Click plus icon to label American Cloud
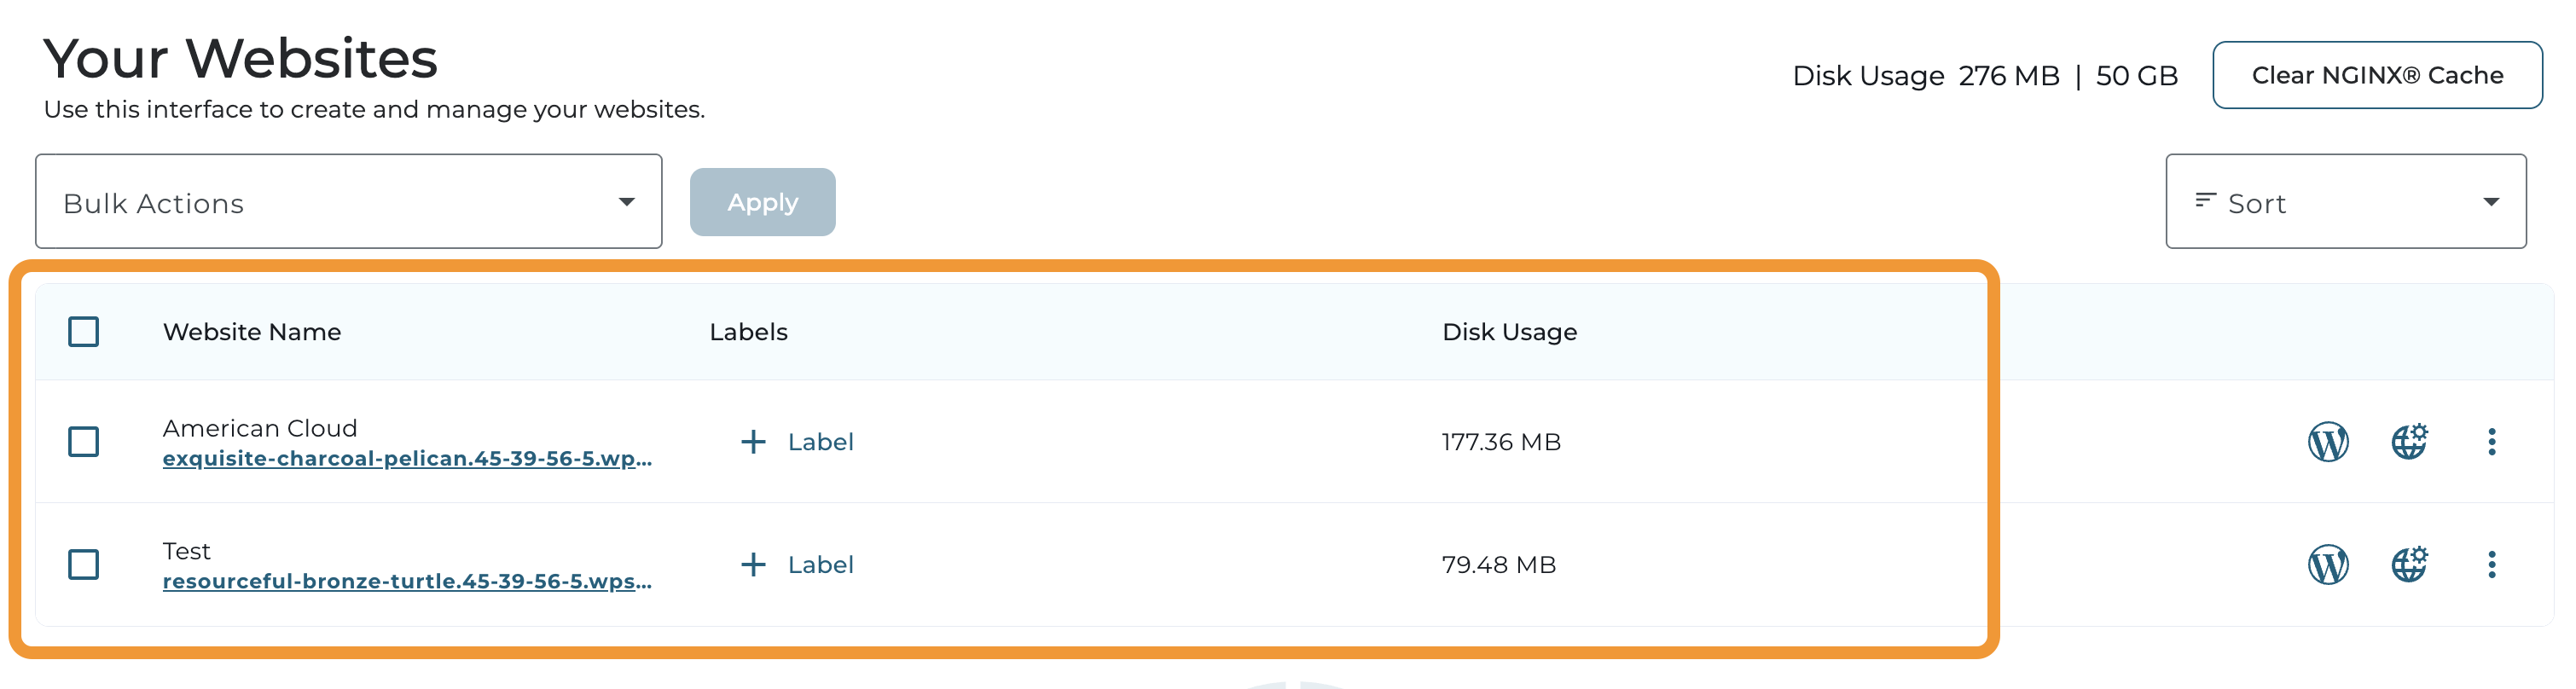Screen dimensions: 2576x689 (753, 442)
